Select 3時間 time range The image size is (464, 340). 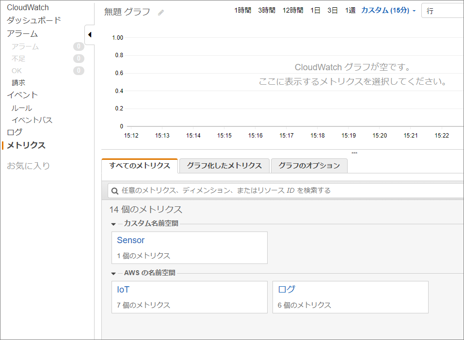click(267, 10)
